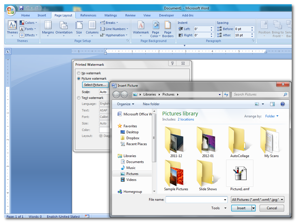Open the Insert ribbon tab

coord(42,15)
